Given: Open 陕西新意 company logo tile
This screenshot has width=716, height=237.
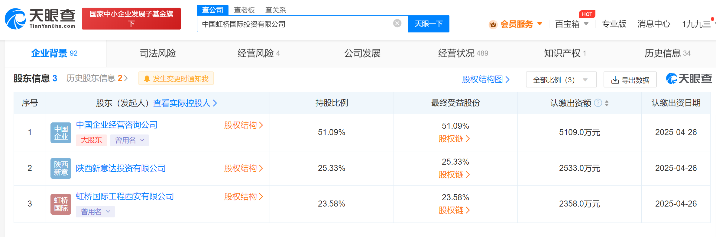Looking at the screenshot, I should click(x=61, y=168).
